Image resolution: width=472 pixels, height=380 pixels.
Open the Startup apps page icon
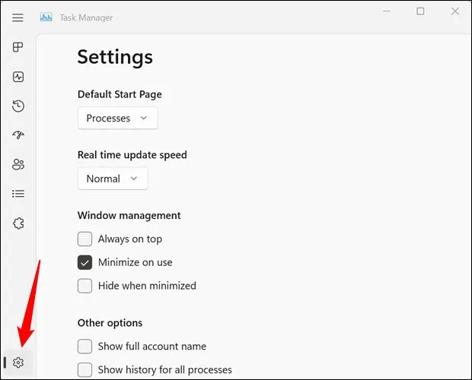18,135
